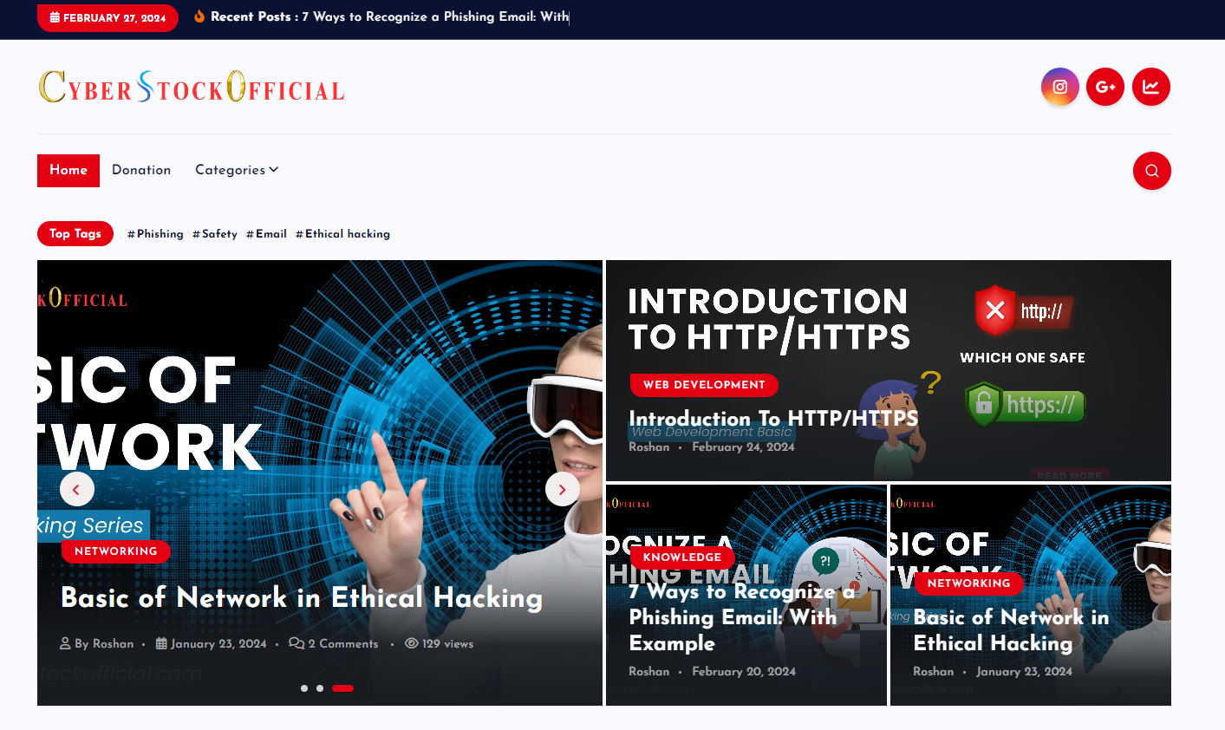Open the #Ethical hacking tag
The image size is (1225, 730).
(342, 234)
